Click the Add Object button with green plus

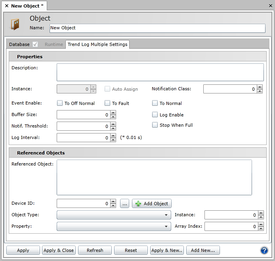pyautogui.click(x=152, y=204)
